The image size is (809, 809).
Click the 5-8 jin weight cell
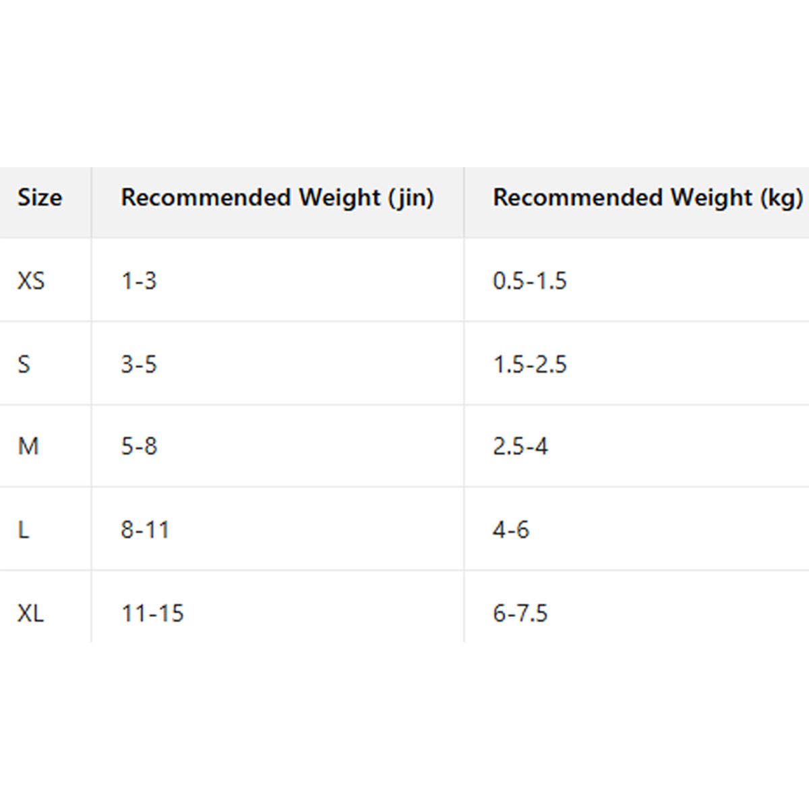139,446
